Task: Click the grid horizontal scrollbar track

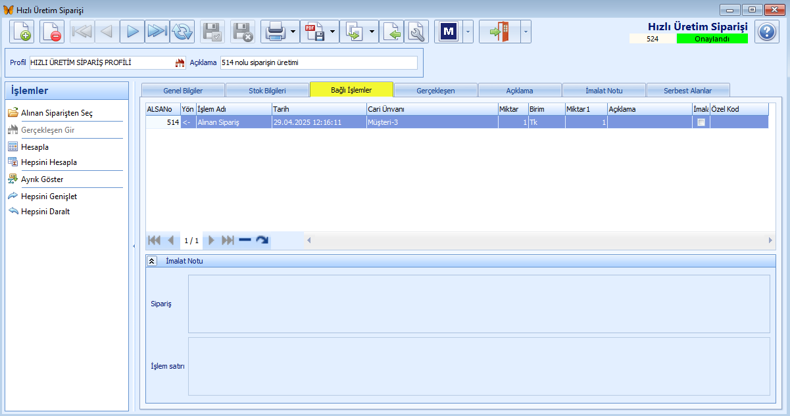Action: (526, 241)
